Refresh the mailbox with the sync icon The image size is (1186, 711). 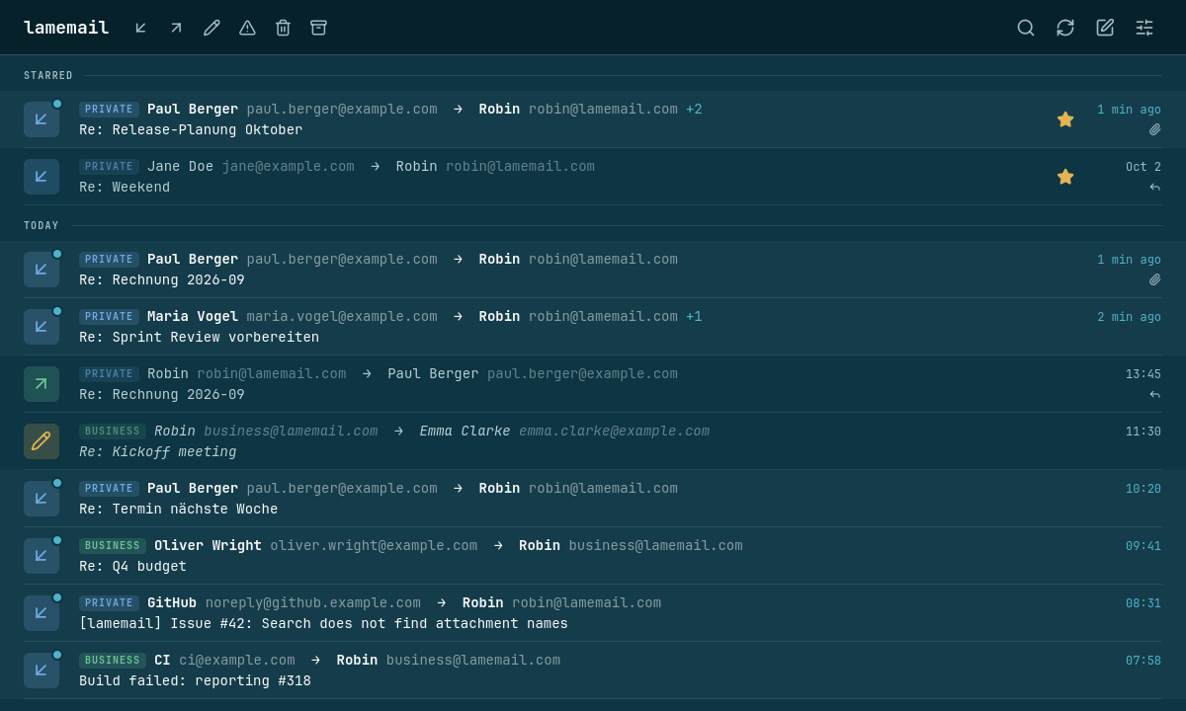coord(1065,28)
